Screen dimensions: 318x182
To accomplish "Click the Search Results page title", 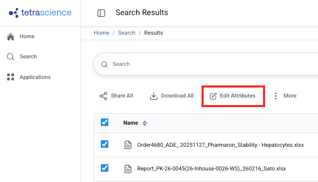I will 142,13.
